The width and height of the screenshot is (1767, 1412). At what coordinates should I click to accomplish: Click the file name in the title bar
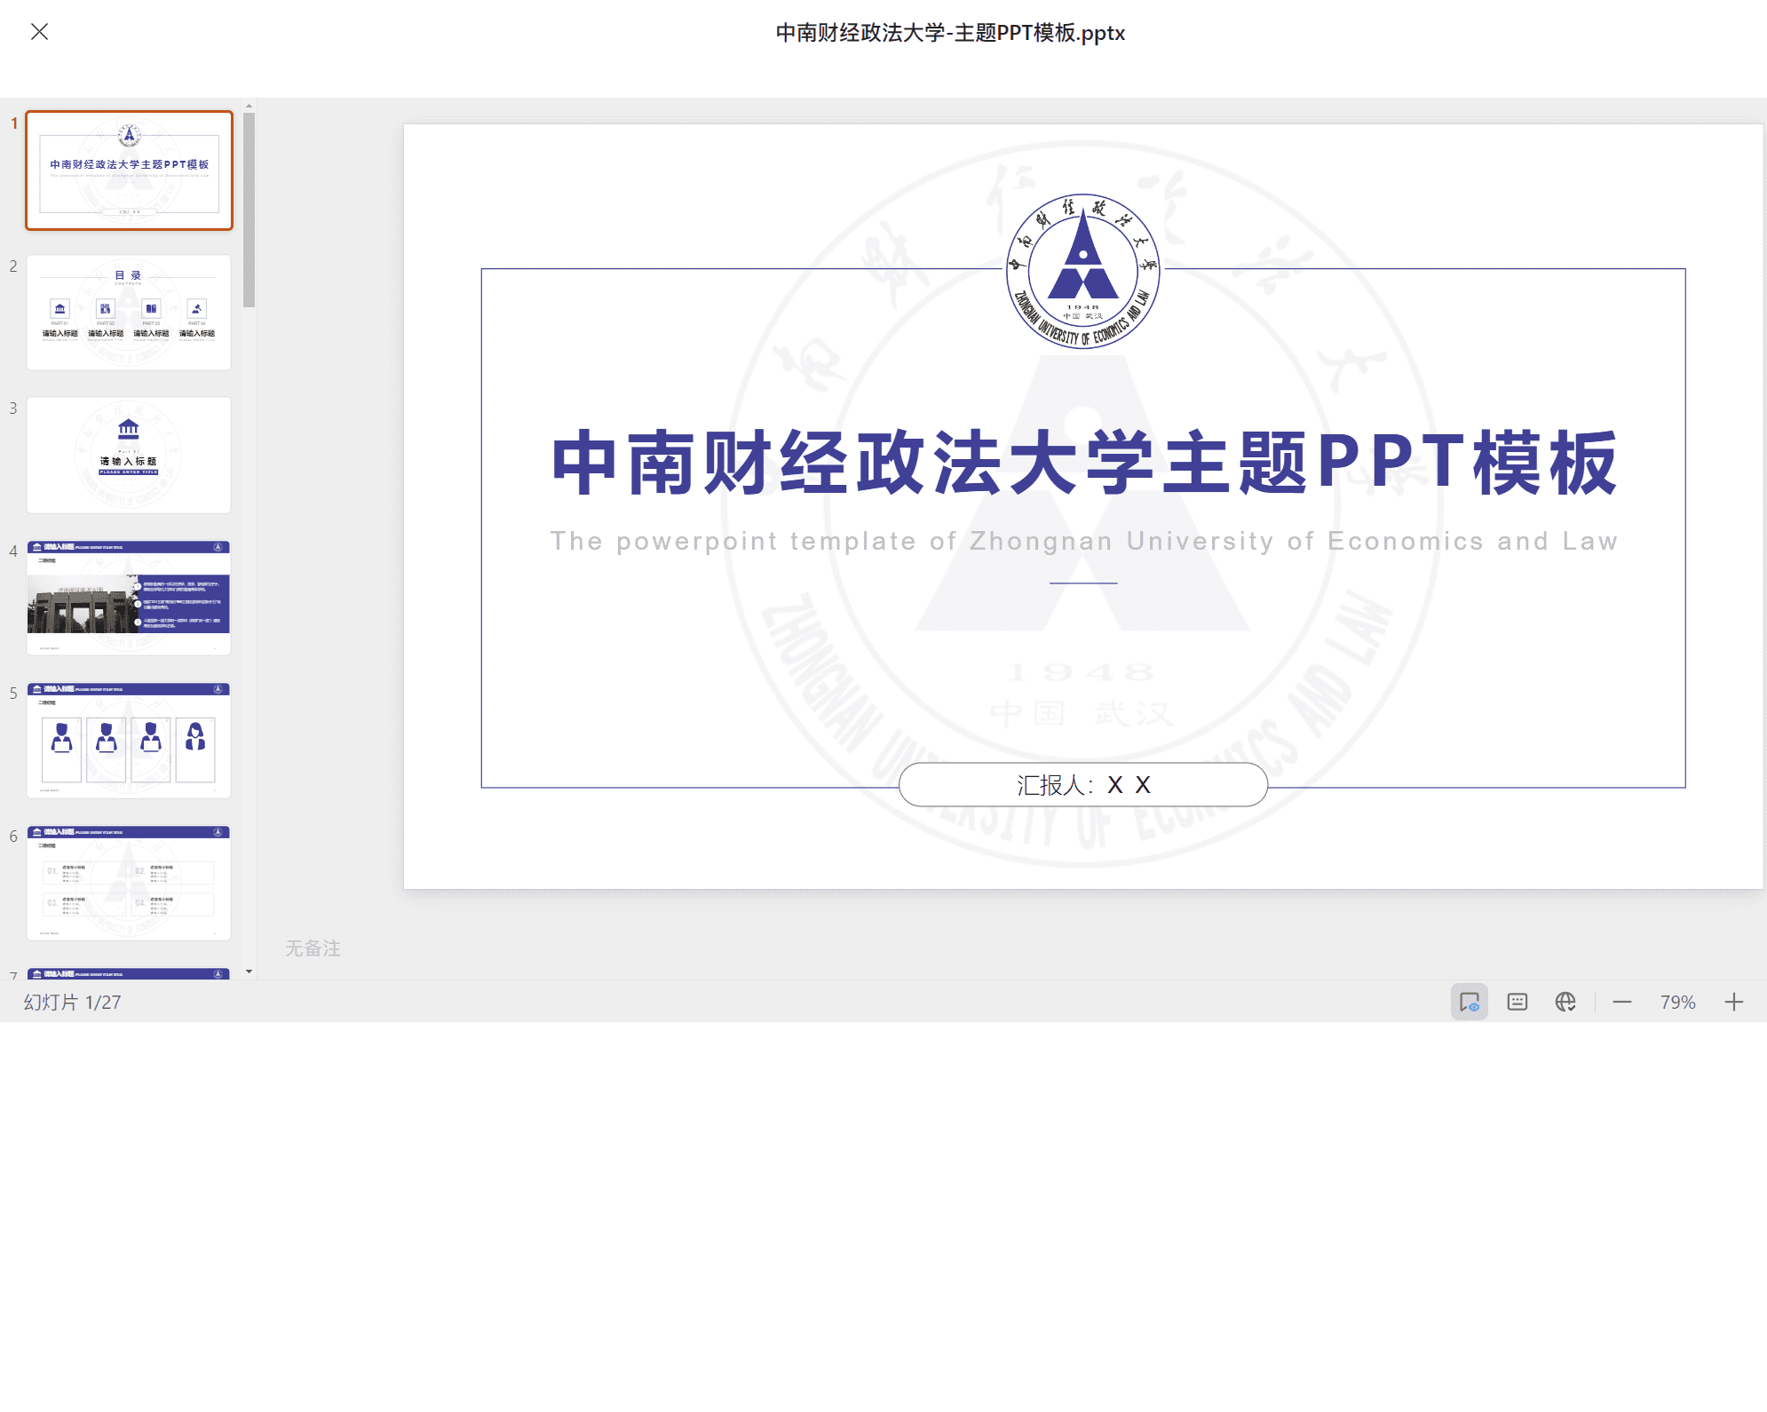coord(950,33)
